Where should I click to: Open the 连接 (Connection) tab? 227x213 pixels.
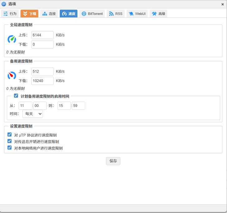49,14
